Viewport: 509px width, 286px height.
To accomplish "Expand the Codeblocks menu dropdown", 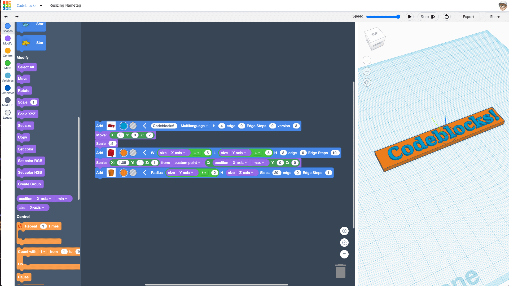I will [41, 6].
